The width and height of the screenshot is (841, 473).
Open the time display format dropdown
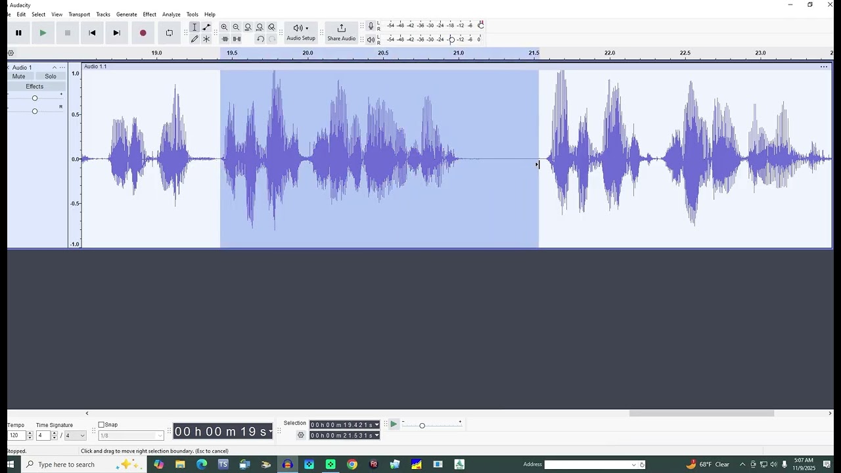click(271, 432)
